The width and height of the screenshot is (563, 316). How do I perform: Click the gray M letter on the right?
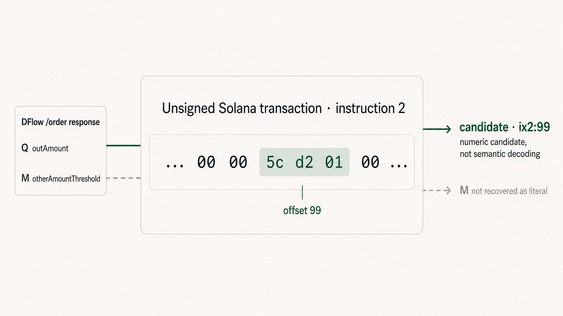(x=464, y=190)
